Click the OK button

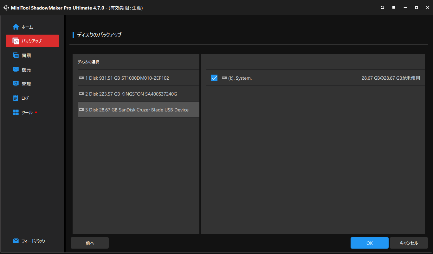click(x=370, y=243)
